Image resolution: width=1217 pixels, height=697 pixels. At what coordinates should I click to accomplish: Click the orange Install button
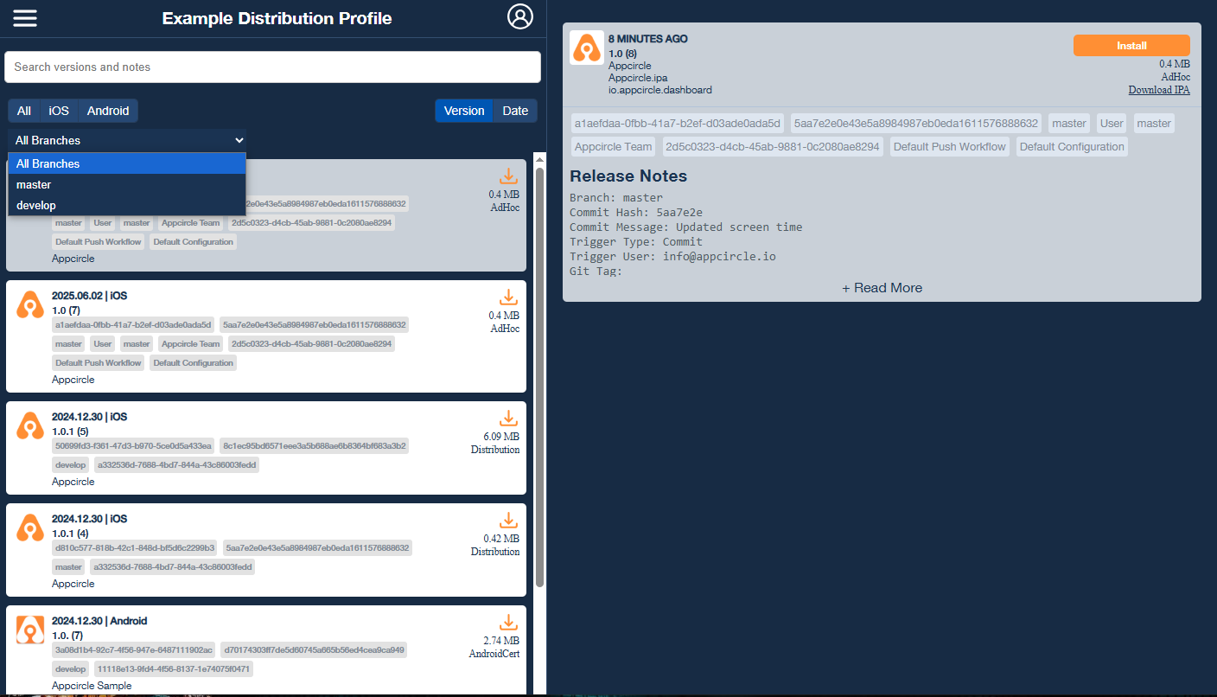pyautogui.click(x=1131, y=46)
